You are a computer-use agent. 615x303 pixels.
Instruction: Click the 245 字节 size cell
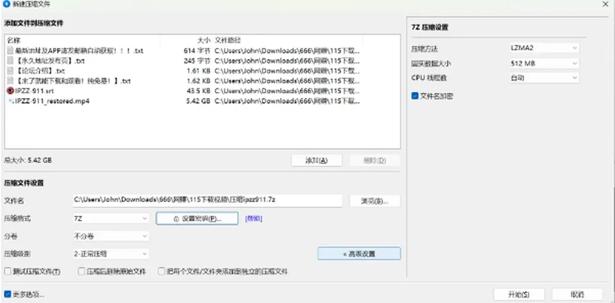(197, 61)
